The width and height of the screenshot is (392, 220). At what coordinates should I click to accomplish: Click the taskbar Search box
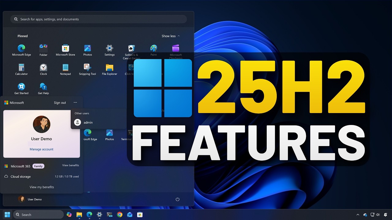38,215
